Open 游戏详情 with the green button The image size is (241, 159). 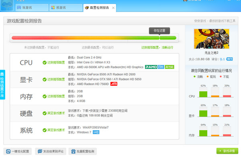[227, 151]
